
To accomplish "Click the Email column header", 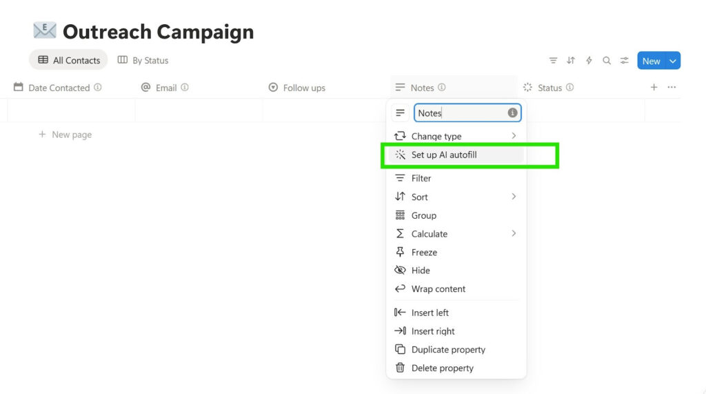I will point(165,88).
